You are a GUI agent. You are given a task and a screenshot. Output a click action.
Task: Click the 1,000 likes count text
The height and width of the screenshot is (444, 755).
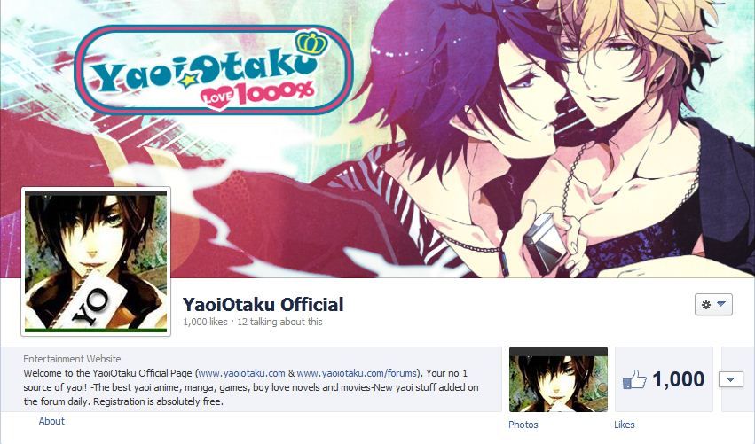[205, 322]
